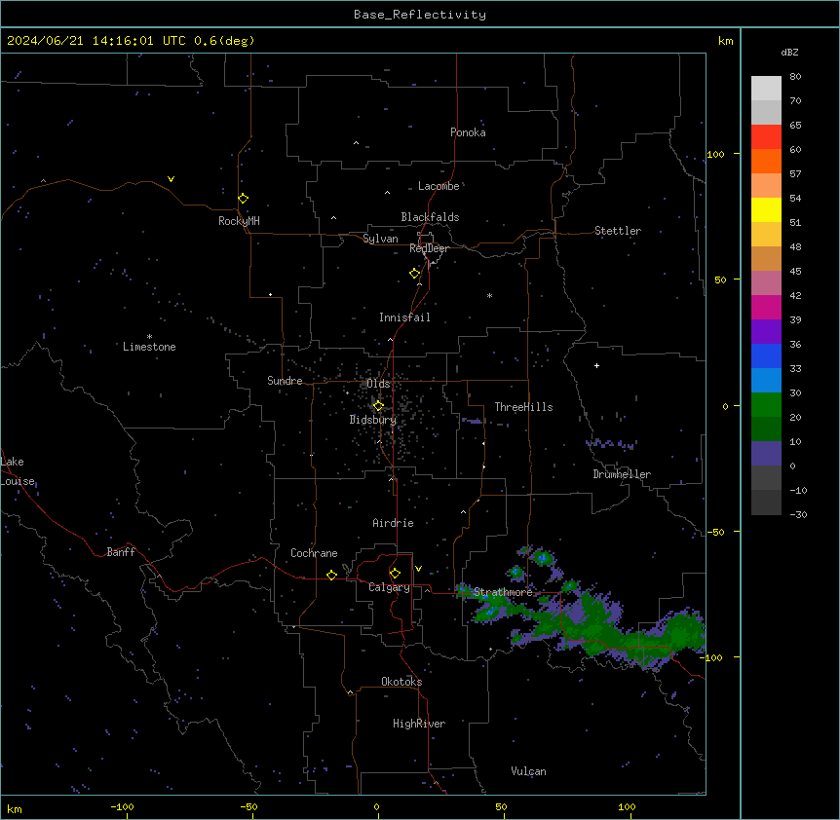This screenshot has height=820, width=840.
Task: Click the ThreeHills city label
Action: (x=523, y=407)
